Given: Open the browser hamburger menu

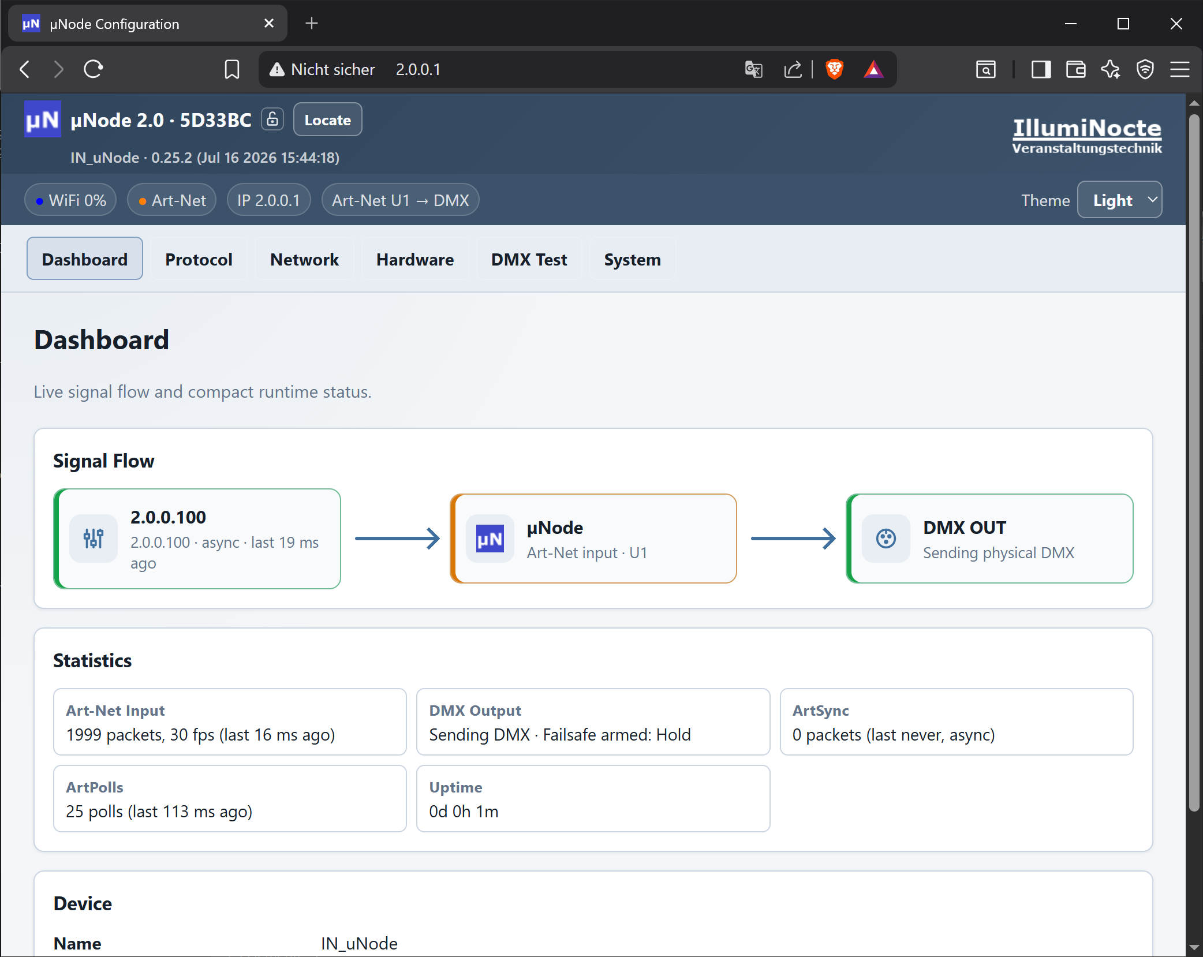Looking at the screenshot, I should pyautogui.click(x=1180, y=69).
